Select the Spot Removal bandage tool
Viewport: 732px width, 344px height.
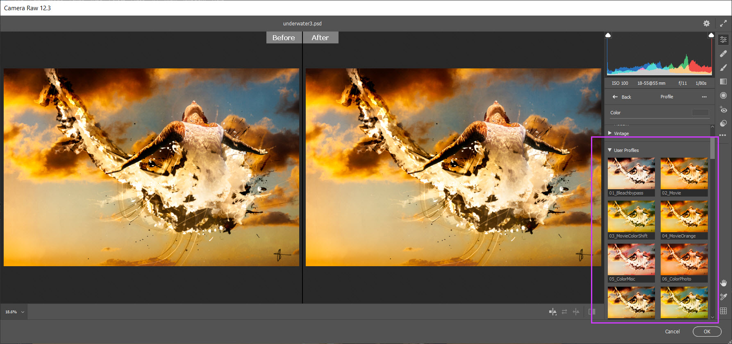[723, 54]
